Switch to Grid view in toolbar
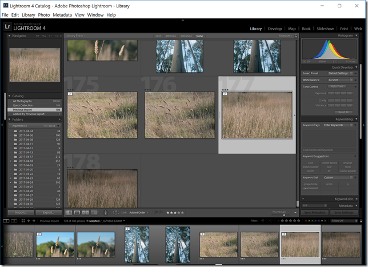Viewport: 368px width, 267px height. [x=69, y=212]
